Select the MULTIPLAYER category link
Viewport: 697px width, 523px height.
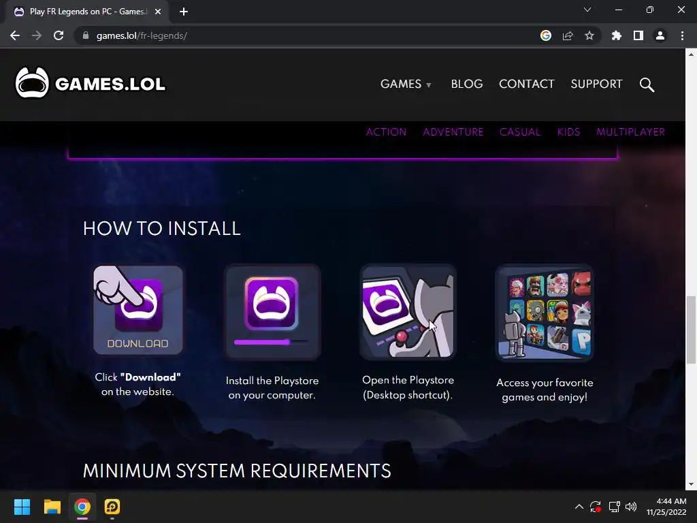[631, 132]
